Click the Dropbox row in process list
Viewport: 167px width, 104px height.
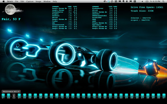[64, 14]
